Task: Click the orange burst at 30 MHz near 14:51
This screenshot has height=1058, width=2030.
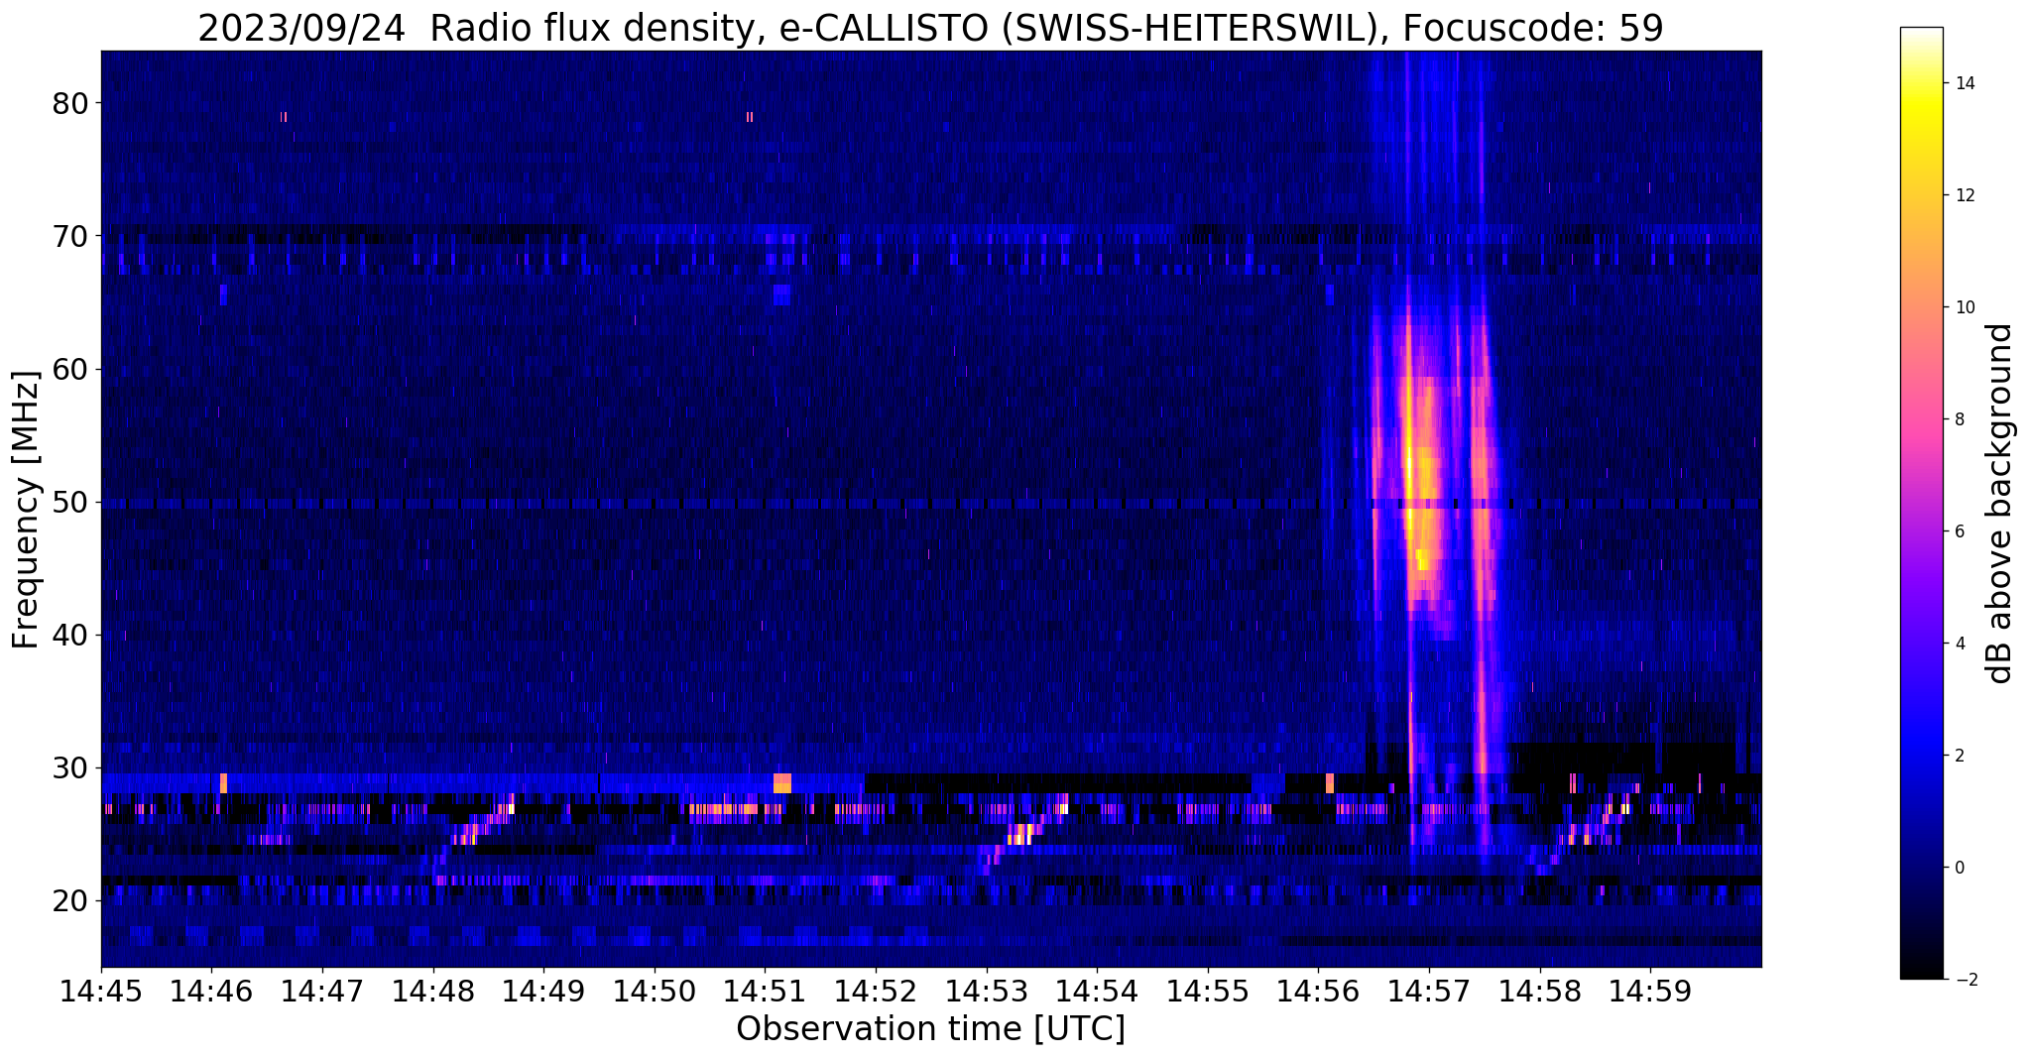Action: (x=782, y=782)
